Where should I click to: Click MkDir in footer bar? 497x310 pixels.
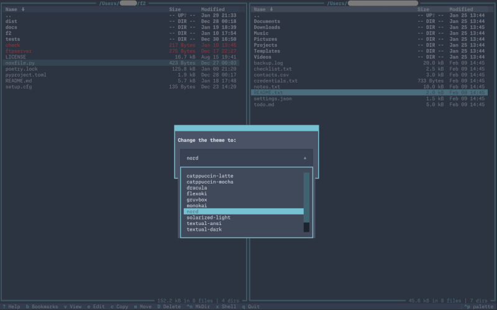coord(198,306)
